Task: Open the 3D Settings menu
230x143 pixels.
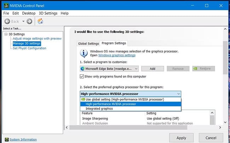Action: coord(48,13)
